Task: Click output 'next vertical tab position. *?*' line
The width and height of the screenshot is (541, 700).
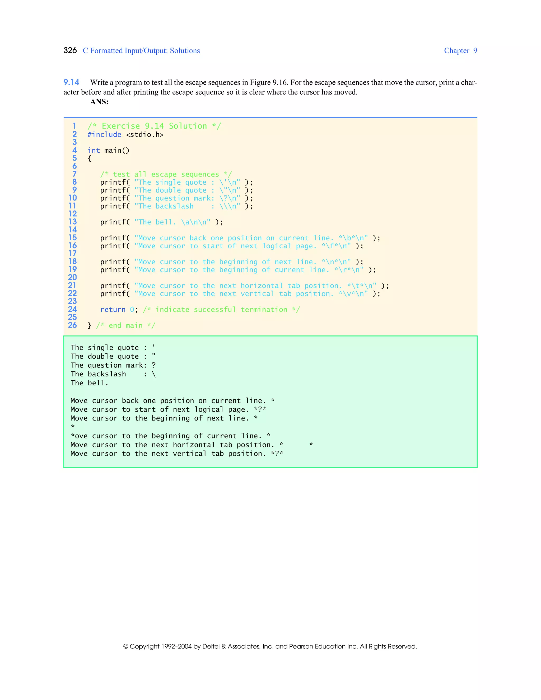Action: point(177,454)
